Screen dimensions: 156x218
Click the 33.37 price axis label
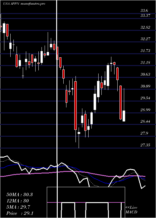[145, 16]
